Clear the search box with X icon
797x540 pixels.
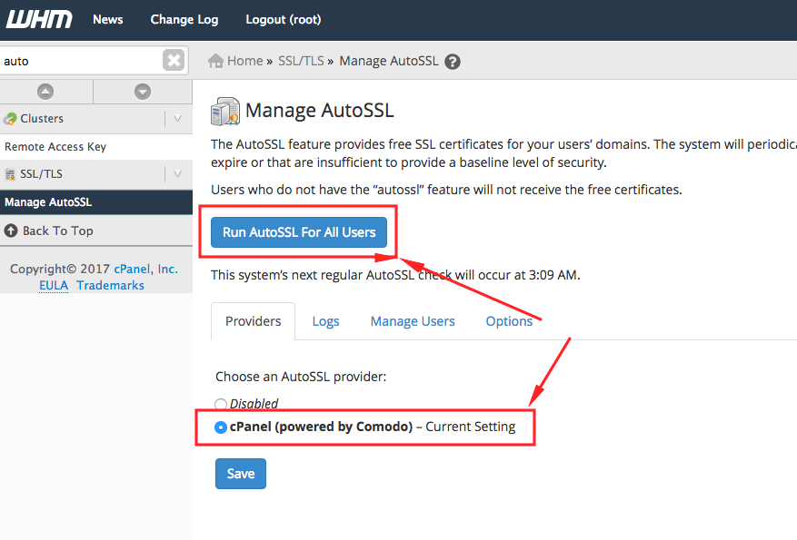tap(173, 61)
